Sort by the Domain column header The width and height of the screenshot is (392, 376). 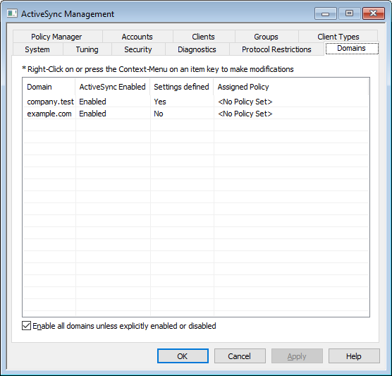(49, 87)
